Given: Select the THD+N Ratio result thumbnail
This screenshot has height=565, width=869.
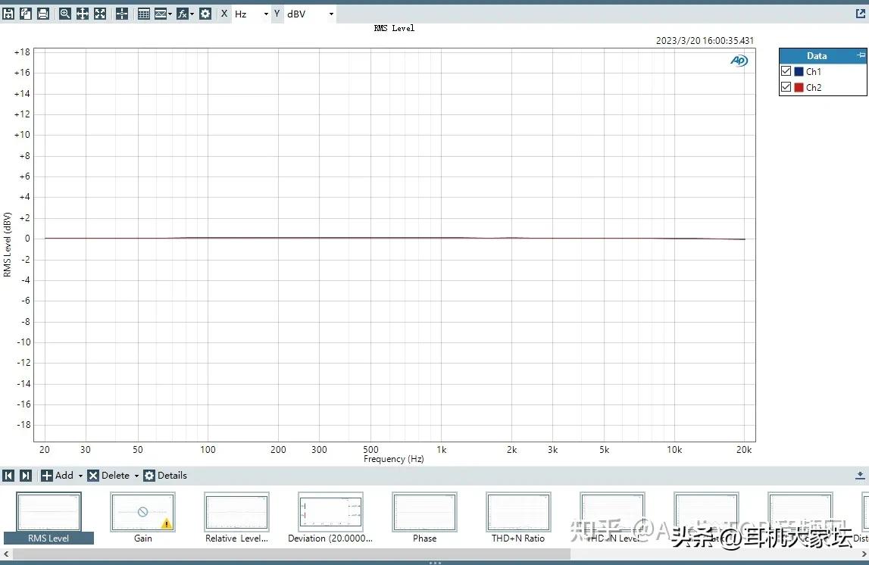Looking at the screenshot, I should pyautogui.click(x=518, y=513).
